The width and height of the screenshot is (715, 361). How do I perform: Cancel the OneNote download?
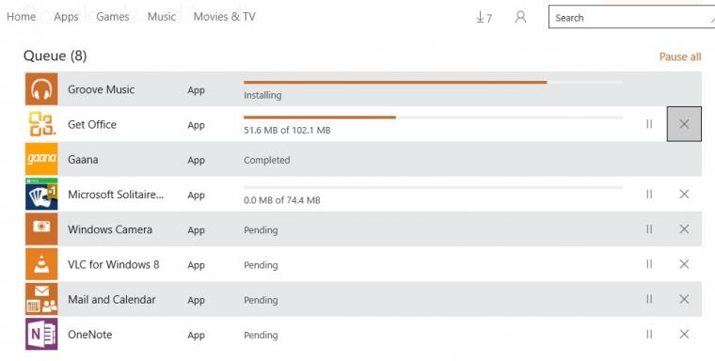coord(684,334)
